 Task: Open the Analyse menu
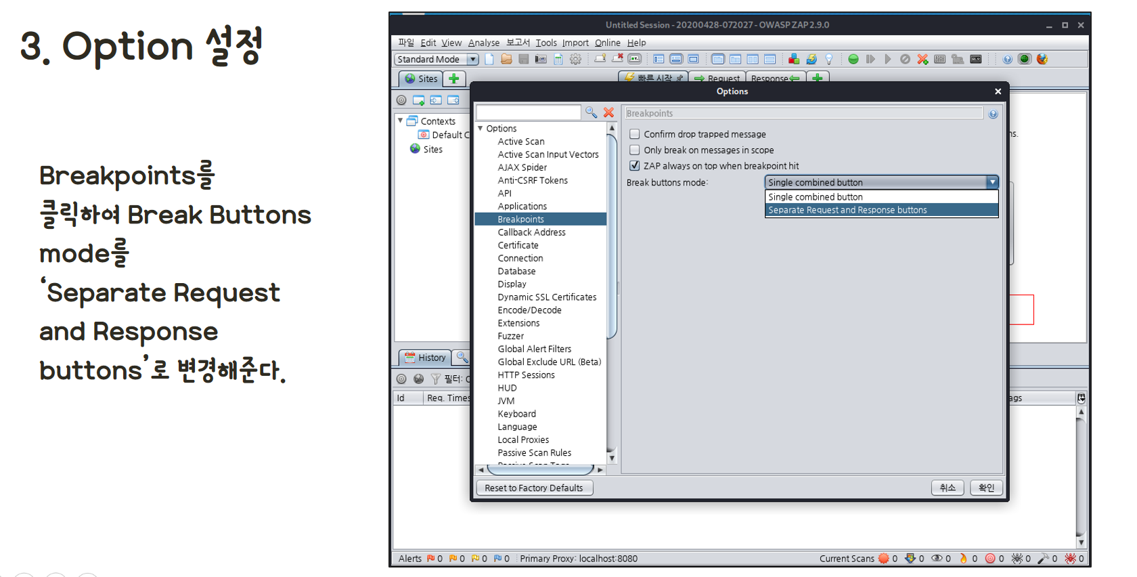[x=484, y=43]
